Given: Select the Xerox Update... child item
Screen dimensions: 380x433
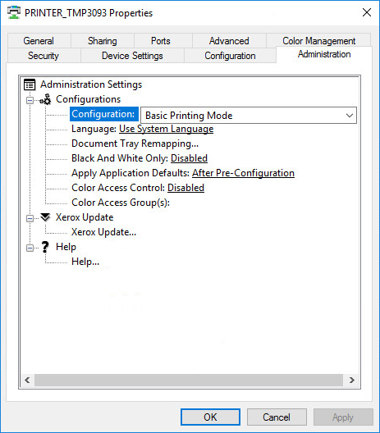Looking at the screenshot, I should tap(103, 232).
